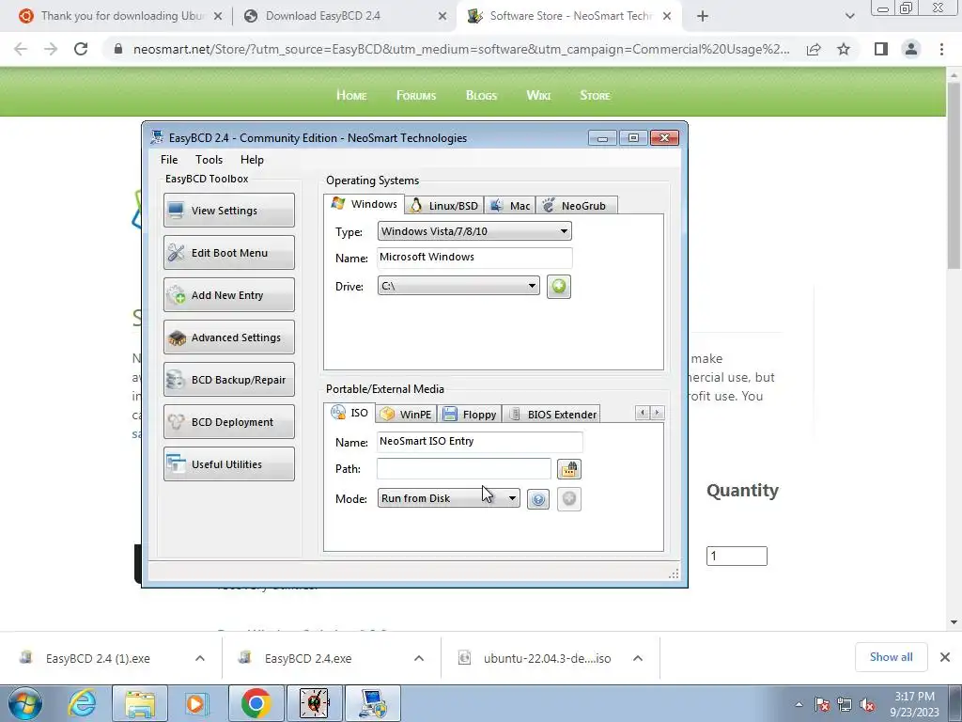Open Advanced Settings in EasyBCD
This screenshot has width=962, height=722.
(x=229, y=337)
